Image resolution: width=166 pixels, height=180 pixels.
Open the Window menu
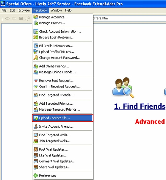click(x=56, y=10)
